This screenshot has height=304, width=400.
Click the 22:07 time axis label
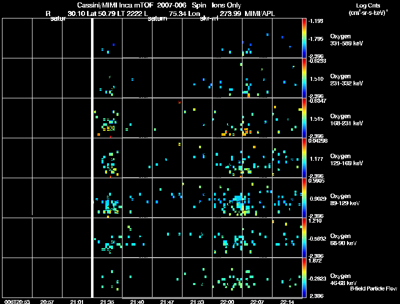(x=257, y=302)
